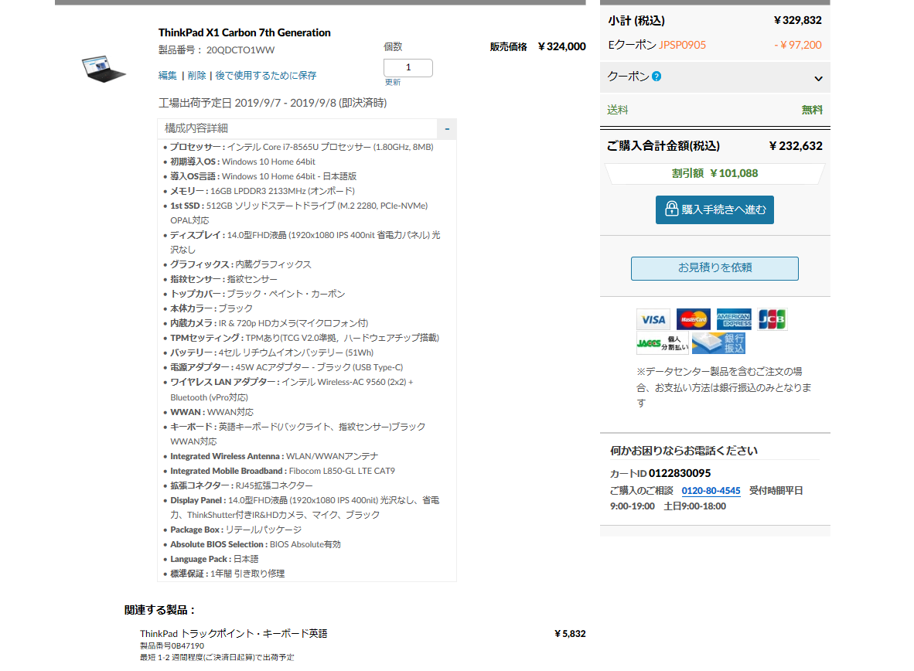Click the Absolute BIOS Selection row

tap(255, 544)
